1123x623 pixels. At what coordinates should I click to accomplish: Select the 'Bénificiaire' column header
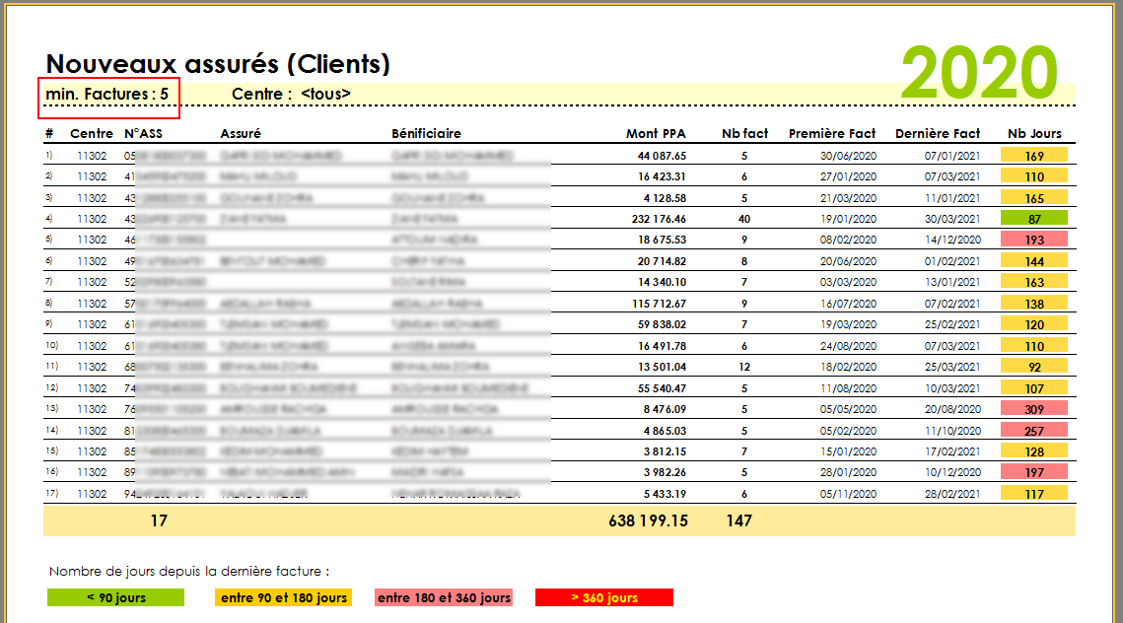point(426,133)
